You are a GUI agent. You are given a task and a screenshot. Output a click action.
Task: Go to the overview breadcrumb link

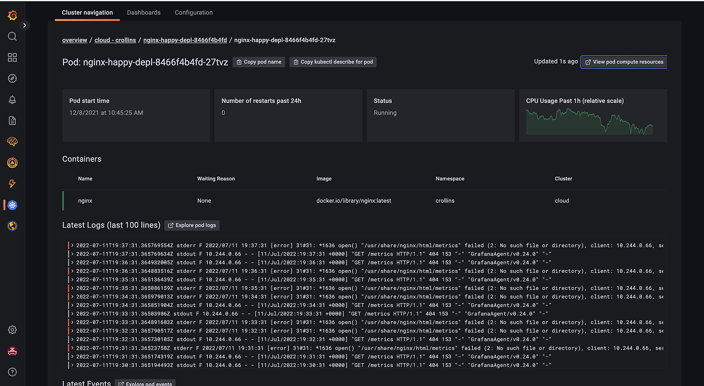pos(75,40)
